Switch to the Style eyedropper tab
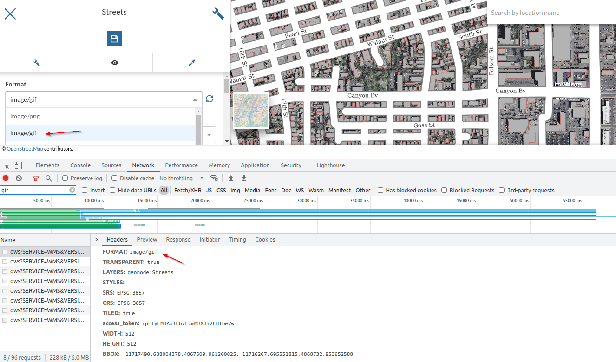 [x=191, y=63]
